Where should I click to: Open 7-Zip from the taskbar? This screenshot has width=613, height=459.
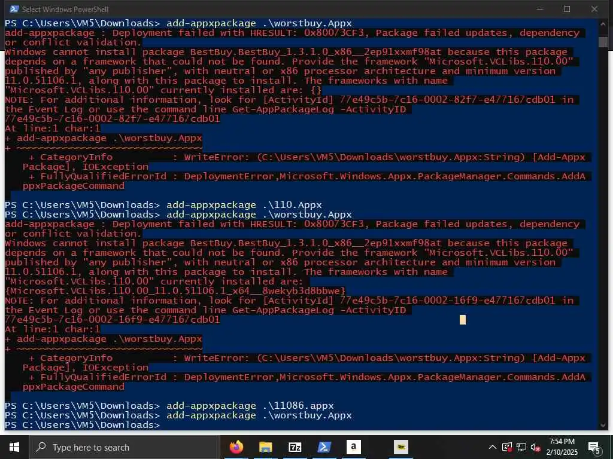[x=295, y=447]
